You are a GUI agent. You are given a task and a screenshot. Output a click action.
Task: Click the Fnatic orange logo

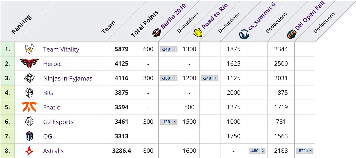29,107
